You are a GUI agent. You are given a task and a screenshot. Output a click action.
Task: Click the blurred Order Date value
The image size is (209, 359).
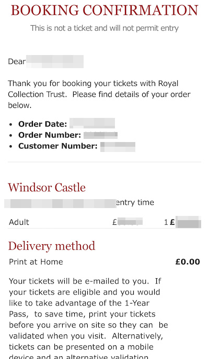click(x=92, y=123)
